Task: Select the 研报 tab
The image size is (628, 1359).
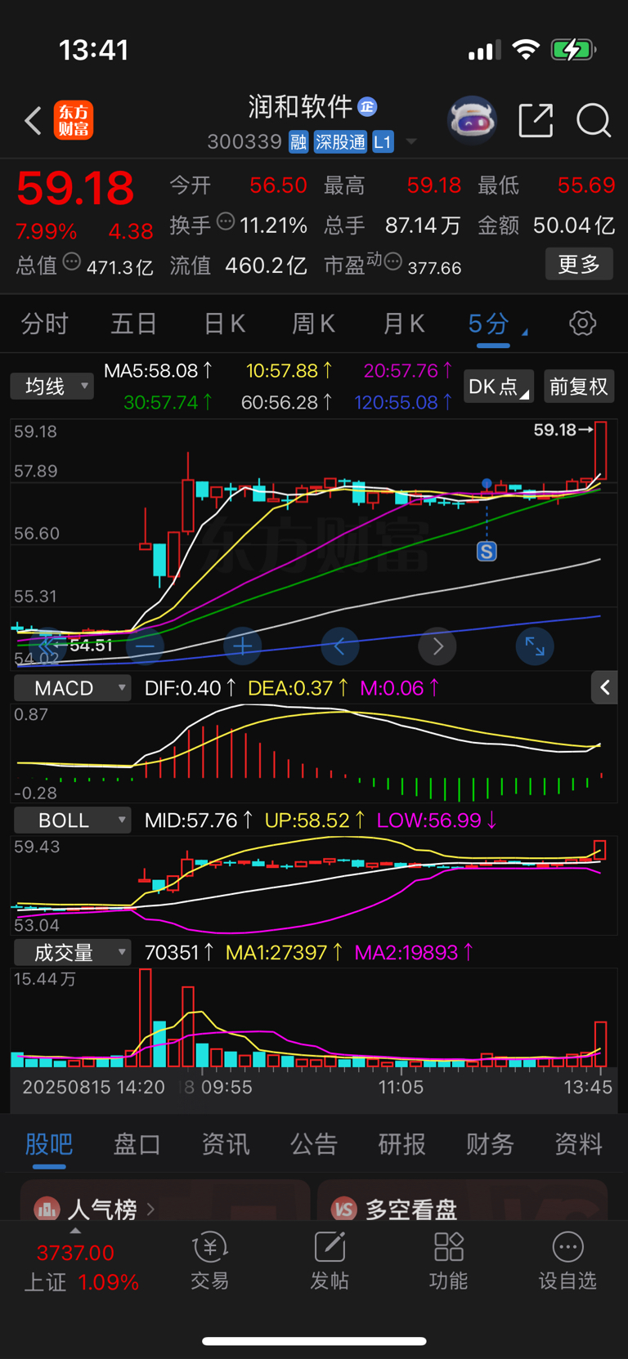Action: (x=402, y=1144)
